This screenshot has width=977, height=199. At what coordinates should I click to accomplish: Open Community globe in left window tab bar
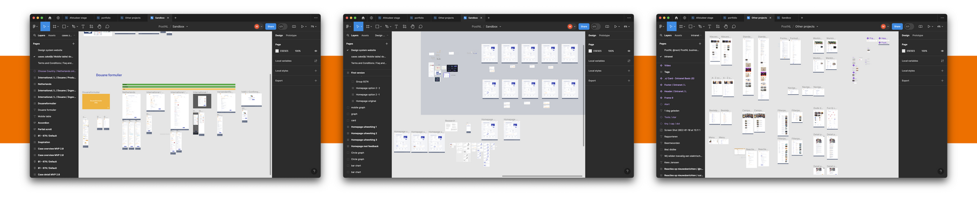coord(58,18)
